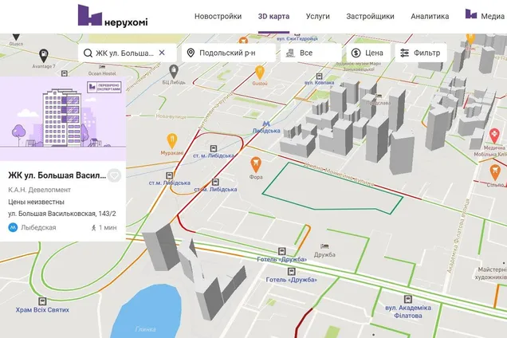The width and height of the screenshot is (507, 338).
Task: Open the Аналитика menu item
Action: click(430, 16)
